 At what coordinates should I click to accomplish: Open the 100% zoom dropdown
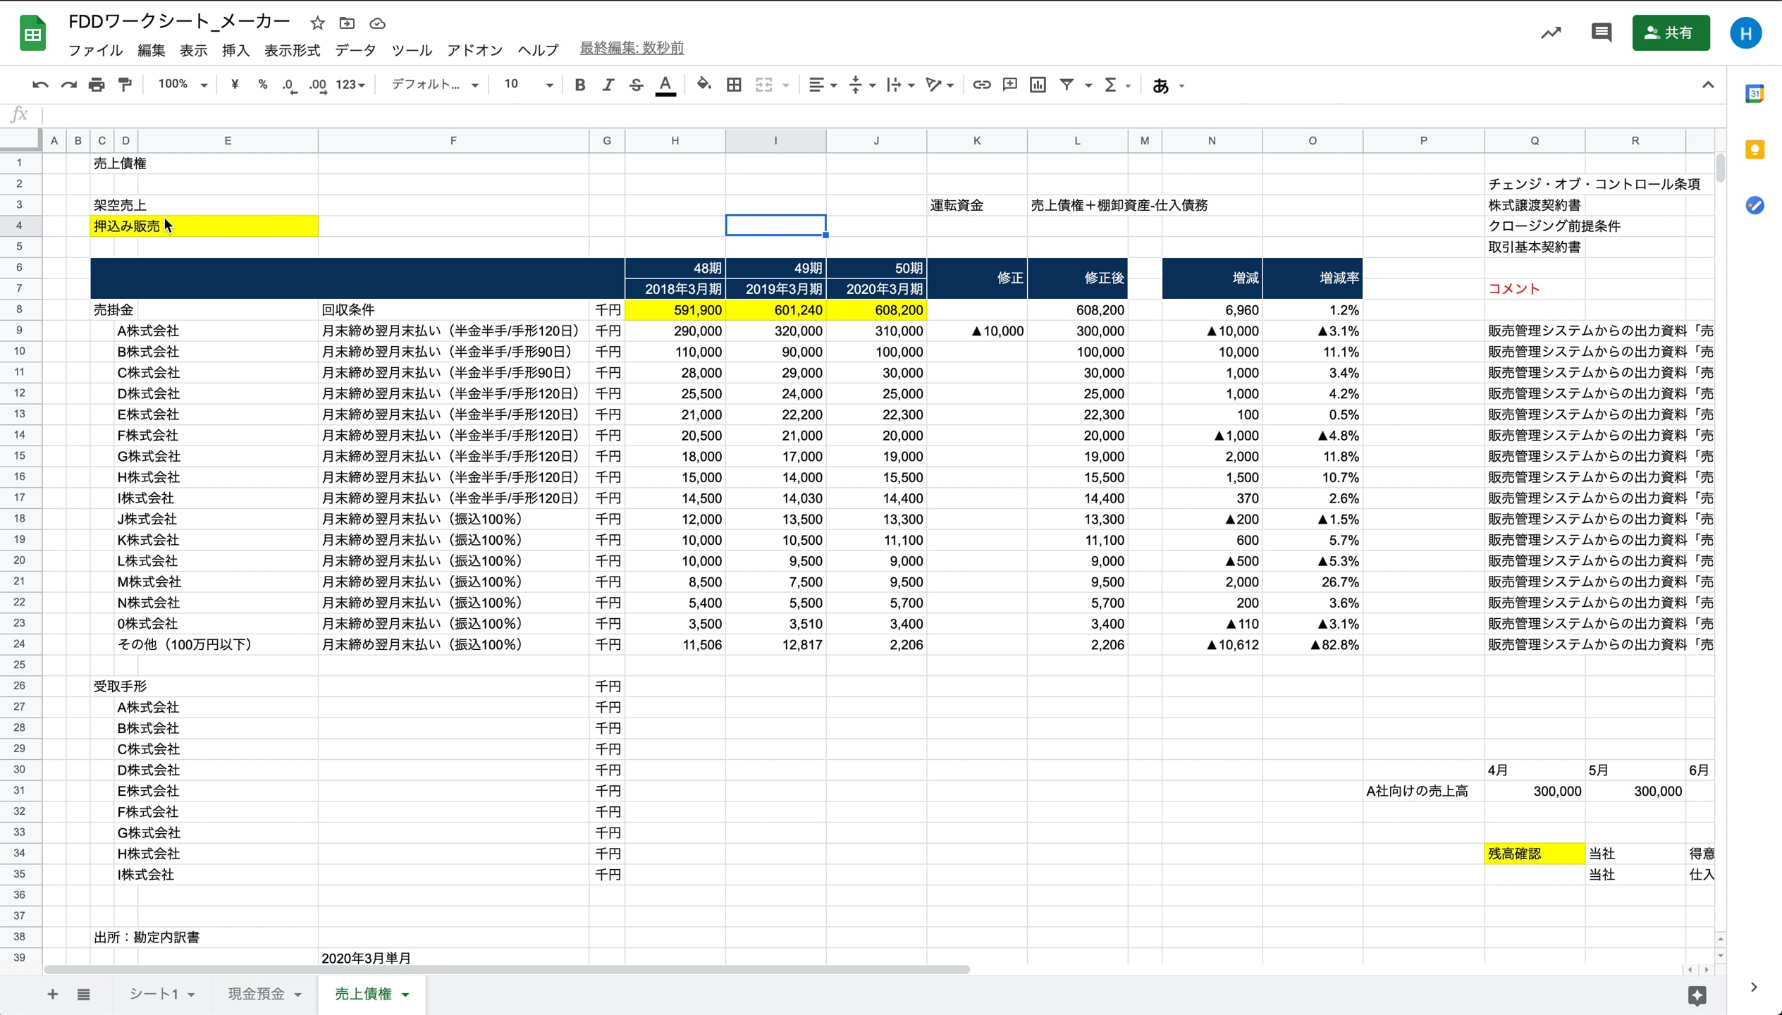[x=182, y=85]
